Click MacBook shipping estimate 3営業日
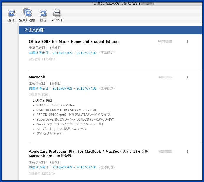204x182 pixels. [55, 83]
